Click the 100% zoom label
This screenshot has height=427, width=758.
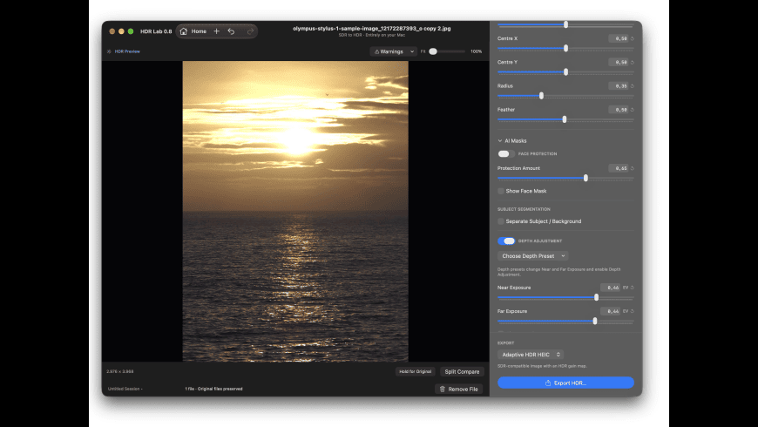pyautogui.click(x=477, y=51)
